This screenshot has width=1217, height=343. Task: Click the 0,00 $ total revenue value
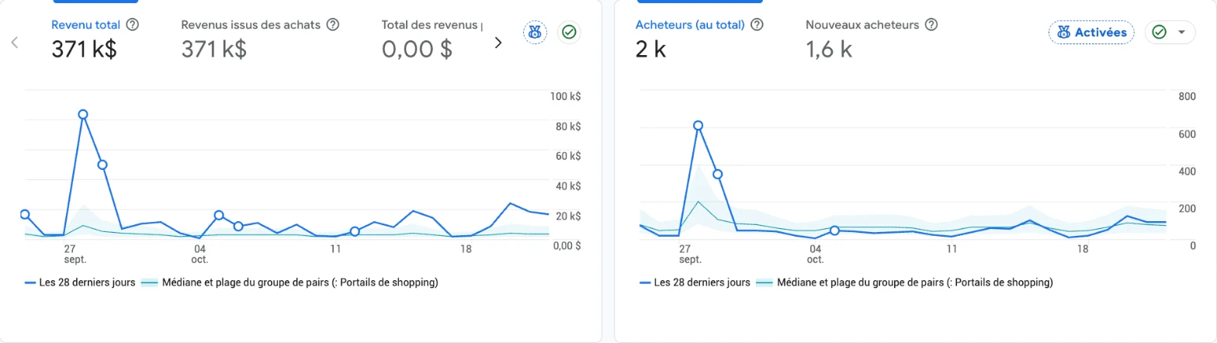click(x=418, y=49)
